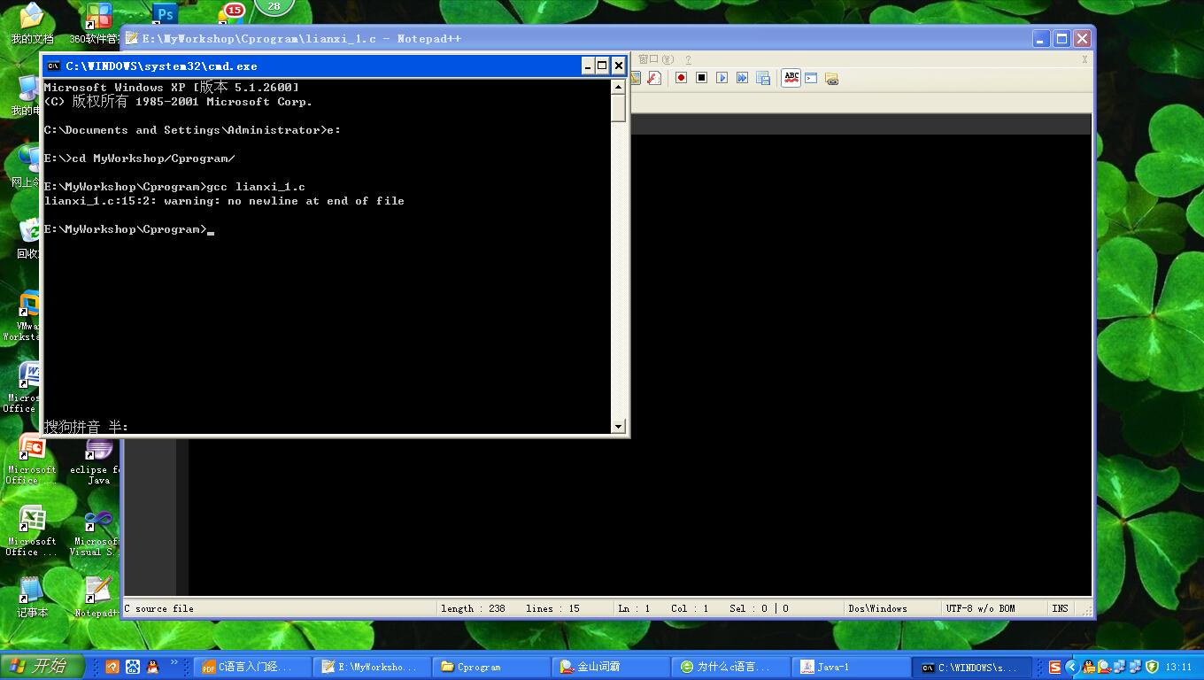
Task: Click 'lines : 15' in the status bar
Action: [552, 608]
